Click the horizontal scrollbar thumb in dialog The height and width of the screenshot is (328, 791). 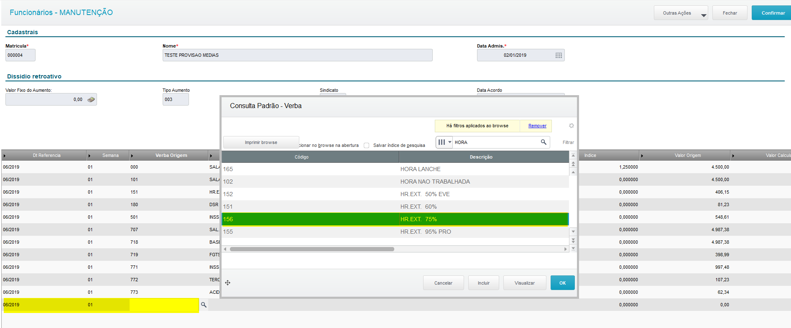point(312,249)
